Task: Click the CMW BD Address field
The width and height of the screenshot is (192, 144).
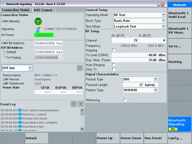Action: click(x=48, y=43)
